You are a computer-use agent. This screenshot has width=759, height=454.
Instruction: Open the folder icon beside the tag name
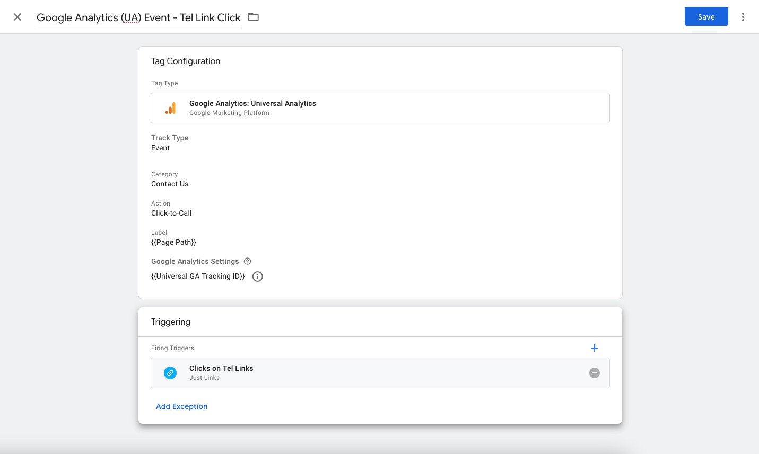pos(254,17)
